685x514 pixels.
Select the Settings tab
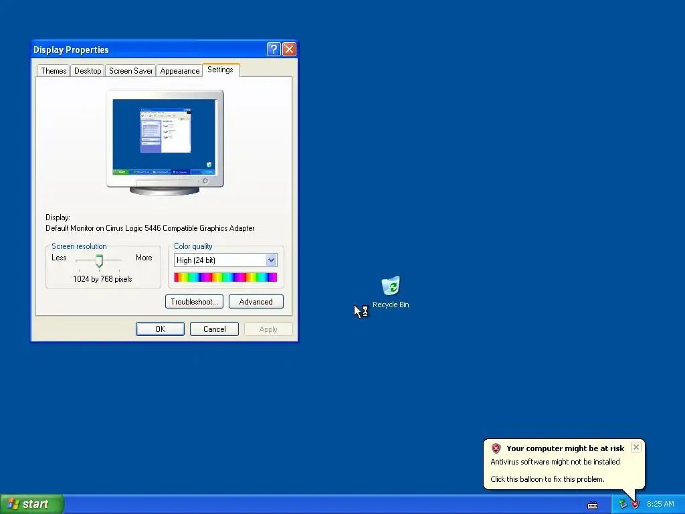[220, 70]
